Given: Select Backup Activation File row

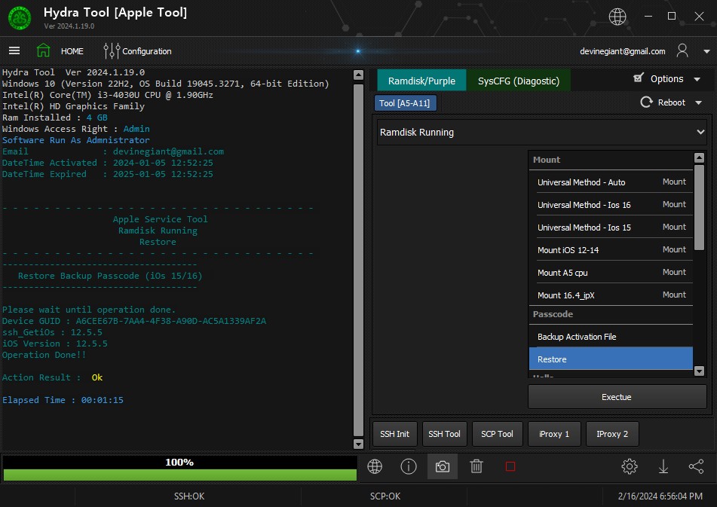Looking at the screenshot, I should pos(611,337).
